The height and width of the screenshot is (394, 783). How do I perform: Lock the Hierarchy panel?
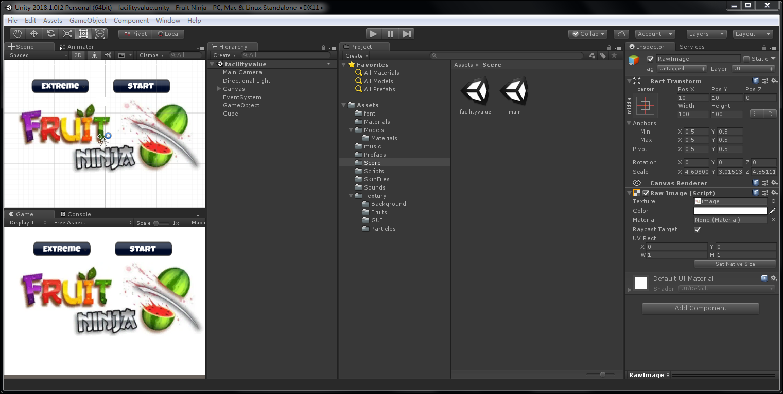[x=323, y=47]
